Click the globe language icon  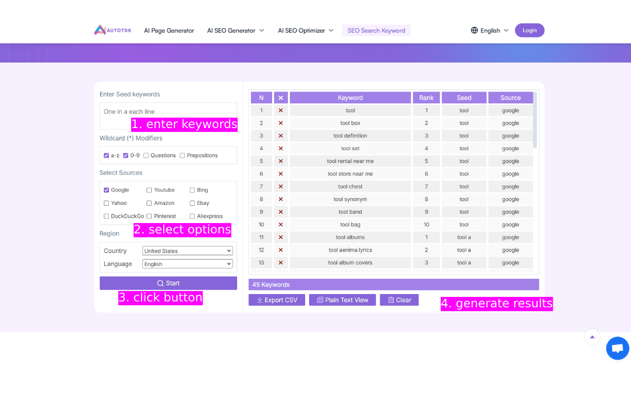coord(474,31)
